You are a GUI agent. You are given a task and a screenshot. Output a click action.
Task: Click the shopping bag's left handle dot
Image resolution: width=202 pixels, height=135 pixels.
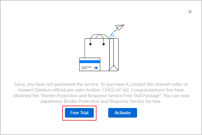[90, 44]
